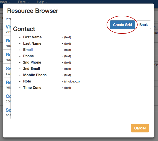
Task: Select the 2nd Phone field entry
Action: tap(32, 62)
